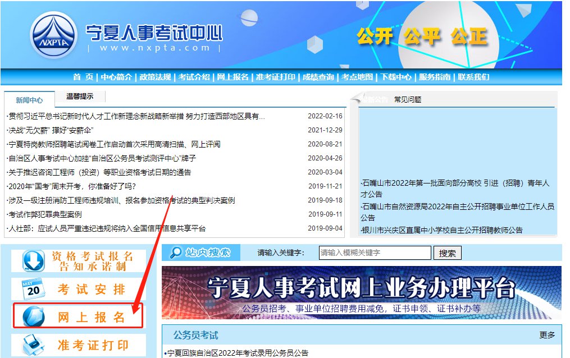Switch to the 新闻中心 tab
The image size is (570, 358).
pyautogui.click(x=29, y=100)
